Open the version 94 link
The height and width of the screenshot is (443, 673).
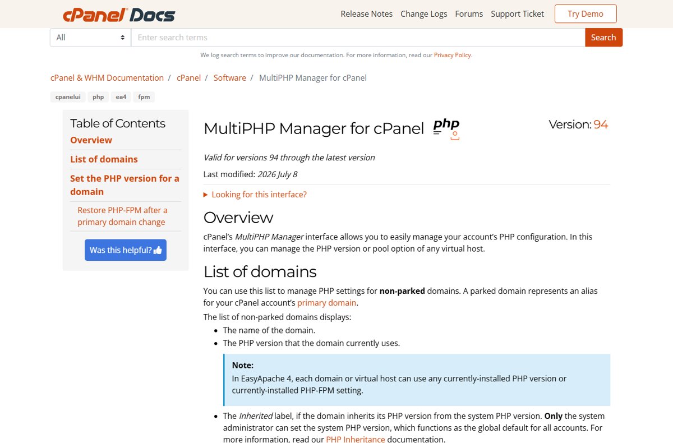click(601, 124)
